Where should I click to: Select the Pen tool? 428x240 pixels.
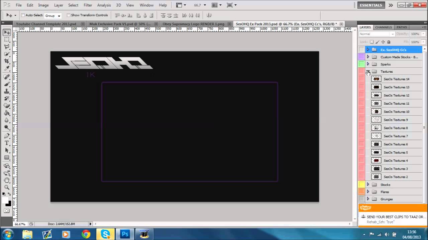coord(7,136)
